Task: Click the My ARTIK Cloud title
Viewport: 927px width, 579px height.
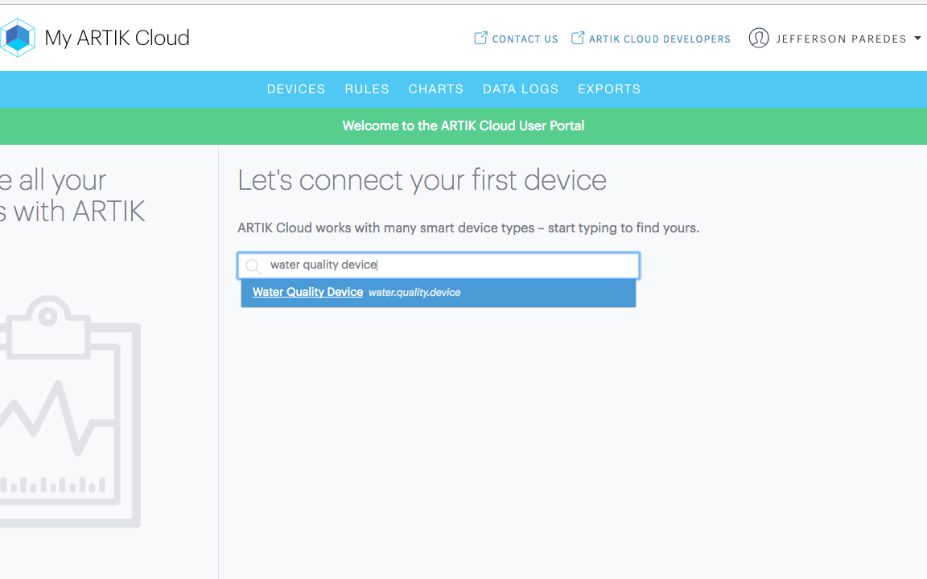Action: tap(117, 38)
